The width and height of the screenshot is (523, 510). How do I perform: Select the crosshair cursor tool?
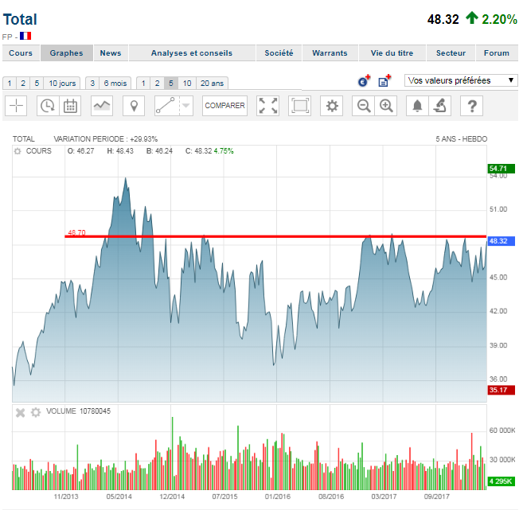click(x=16, y=106)
